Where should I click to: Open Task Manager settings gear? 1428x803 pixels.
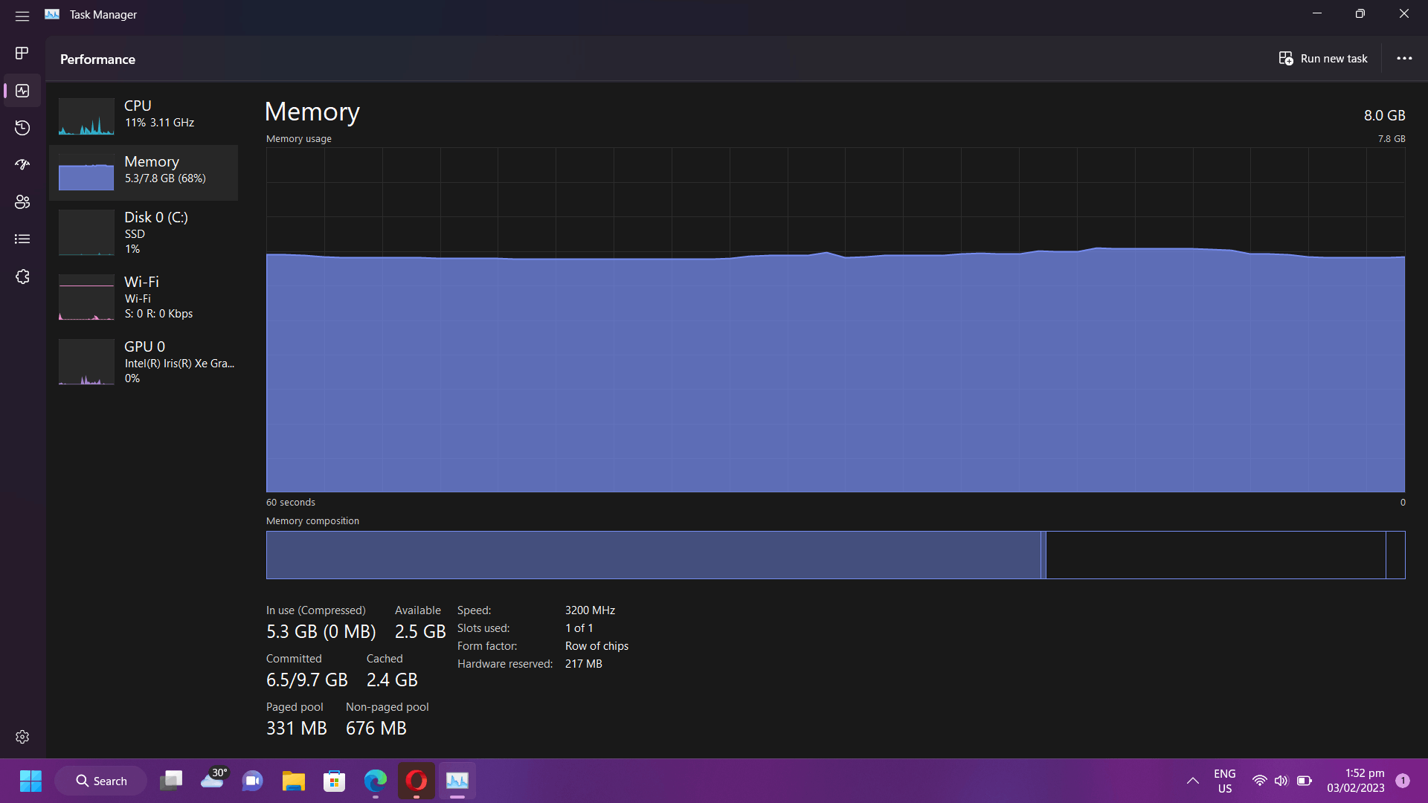pos(22,736)
